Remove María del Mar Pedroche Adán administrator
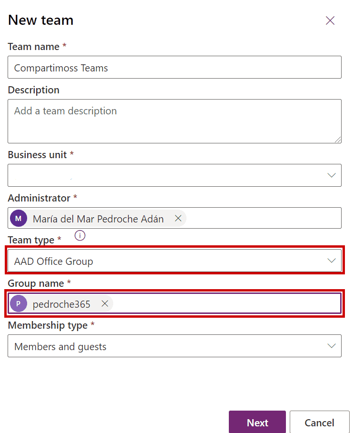The image size is (353, 433). tap(178, 218)
